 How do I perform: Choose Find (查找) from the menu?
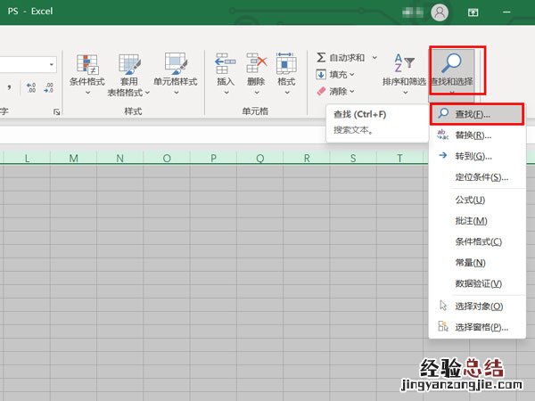pyautogui.click(x=473, y=115)
